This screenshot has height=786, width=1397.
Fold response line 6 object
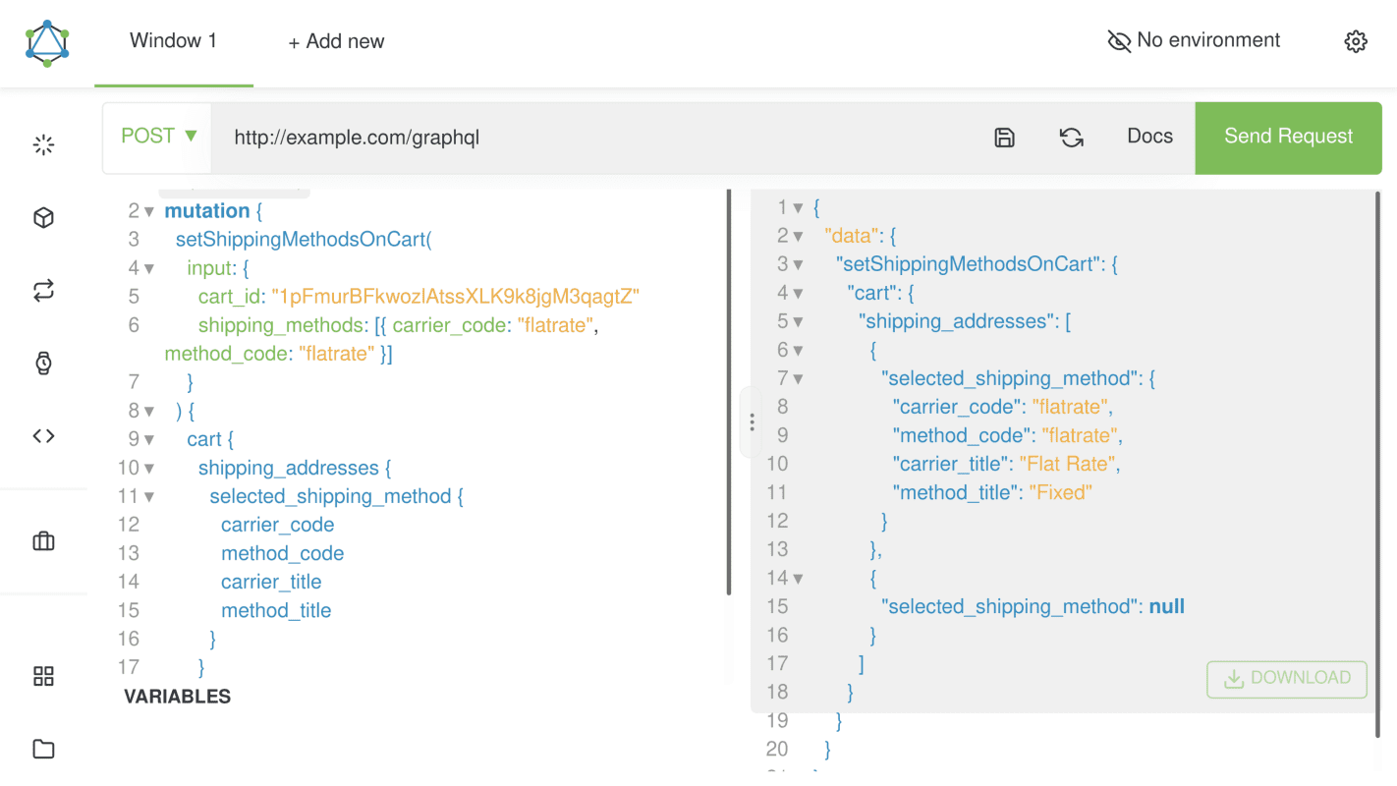(798, 350)
